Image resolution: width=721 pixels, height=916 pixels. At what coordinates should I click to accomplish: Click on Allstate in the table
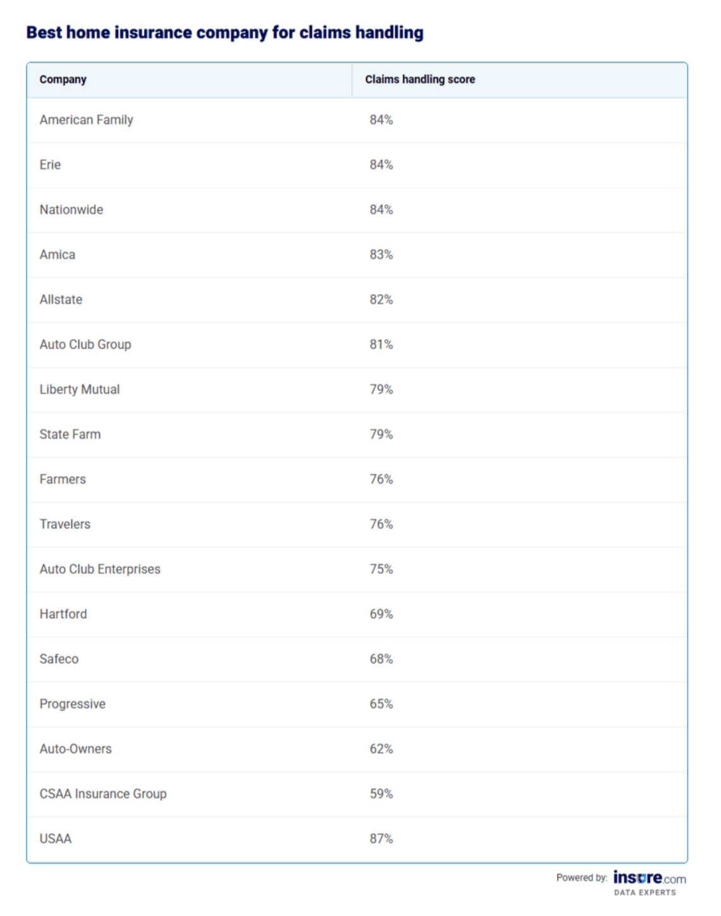[61, 300]
